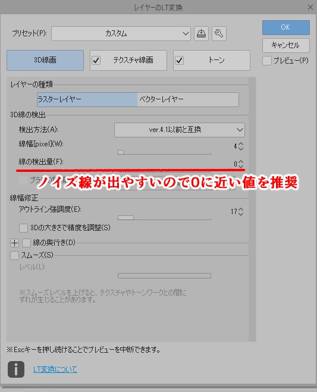The width and height of the screenshot is (317, 392).
Task: Click the アウトライン強調度 value 17 field
Action: (234, 212)
